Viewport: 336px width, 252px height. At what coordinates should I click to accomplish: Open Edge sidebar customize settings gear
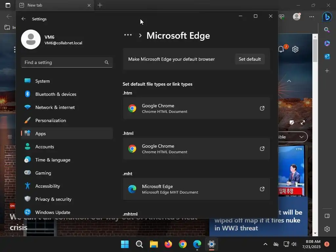pyautogui.click(x=327, y=229)
